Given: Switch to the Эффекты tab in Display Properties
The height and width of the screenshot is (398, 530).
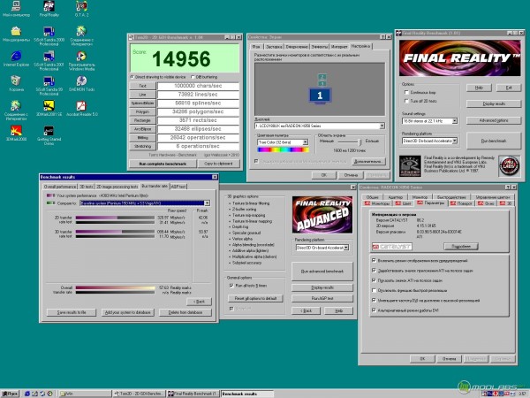Looking at the screenshot, I should tap(319, 46).
